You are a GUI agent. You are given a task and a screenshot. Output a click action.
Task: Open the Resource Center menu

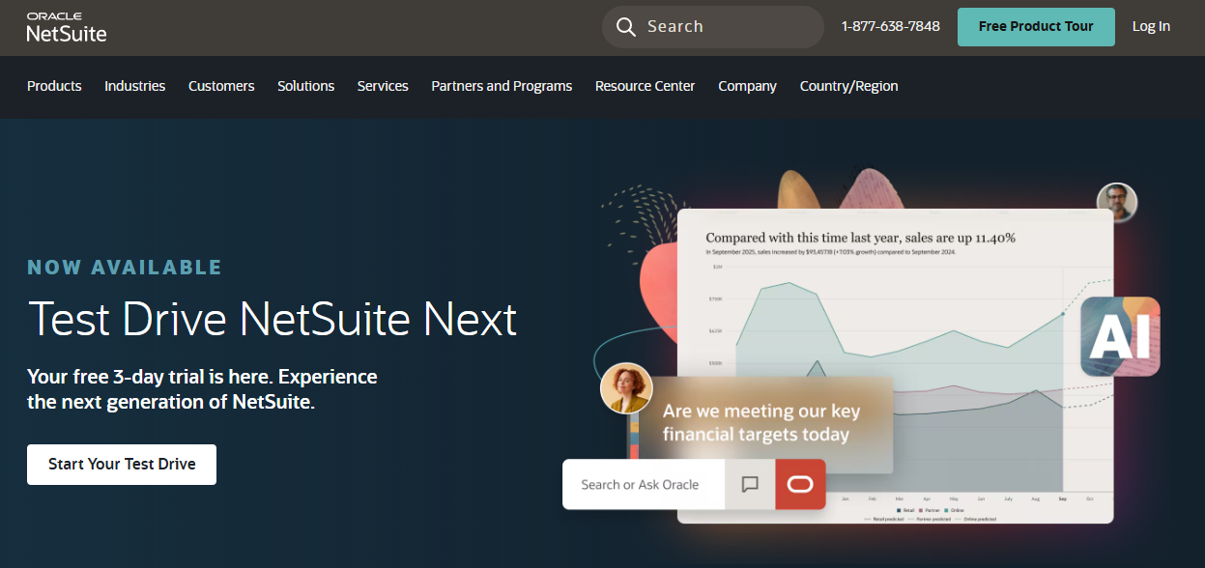(645, 86)
